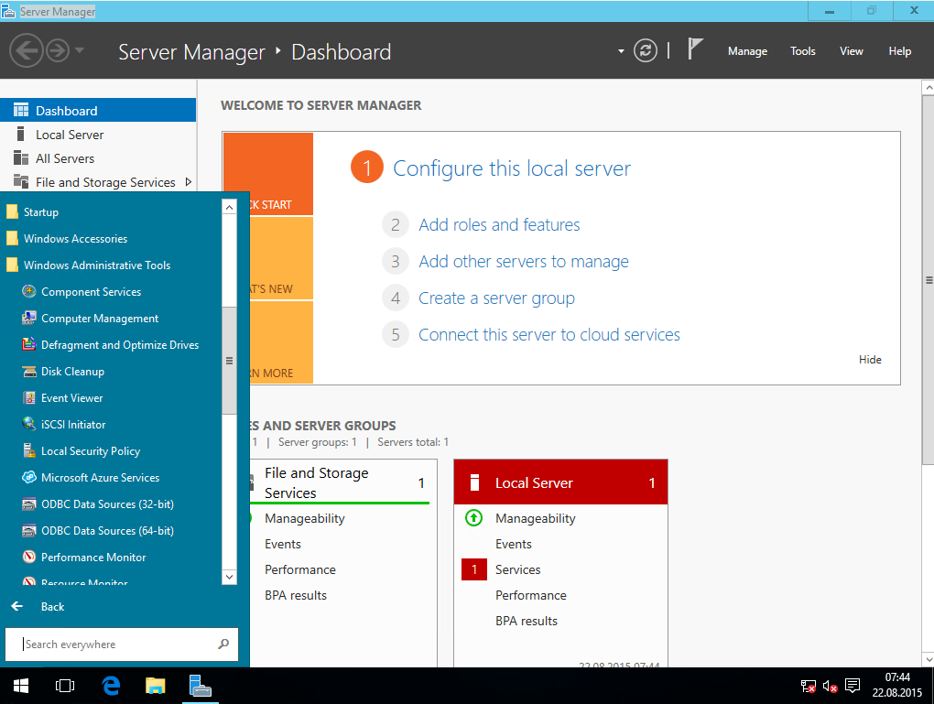Image resolution: width=934 pixels, height=704 pixels.
Task: Launch Computer Management from the list
Action: coord(100,319)
